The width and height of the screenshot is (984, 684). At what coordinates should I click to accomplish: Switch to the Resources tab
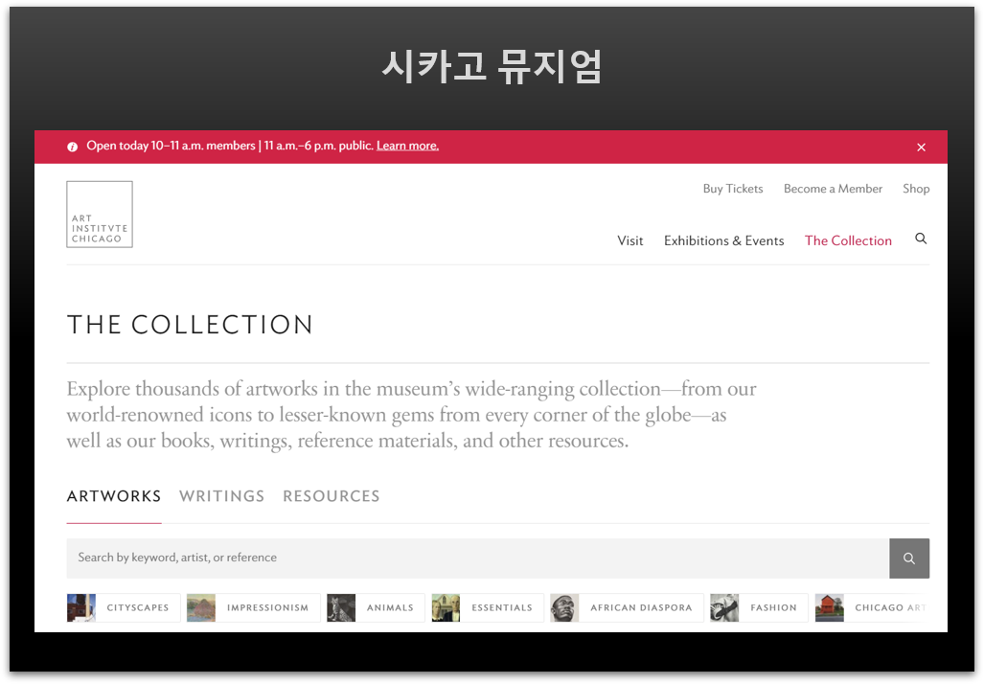click(331, 496)
